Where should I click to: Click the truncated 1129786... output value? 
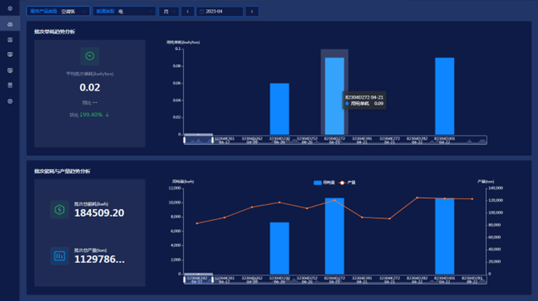100,260
